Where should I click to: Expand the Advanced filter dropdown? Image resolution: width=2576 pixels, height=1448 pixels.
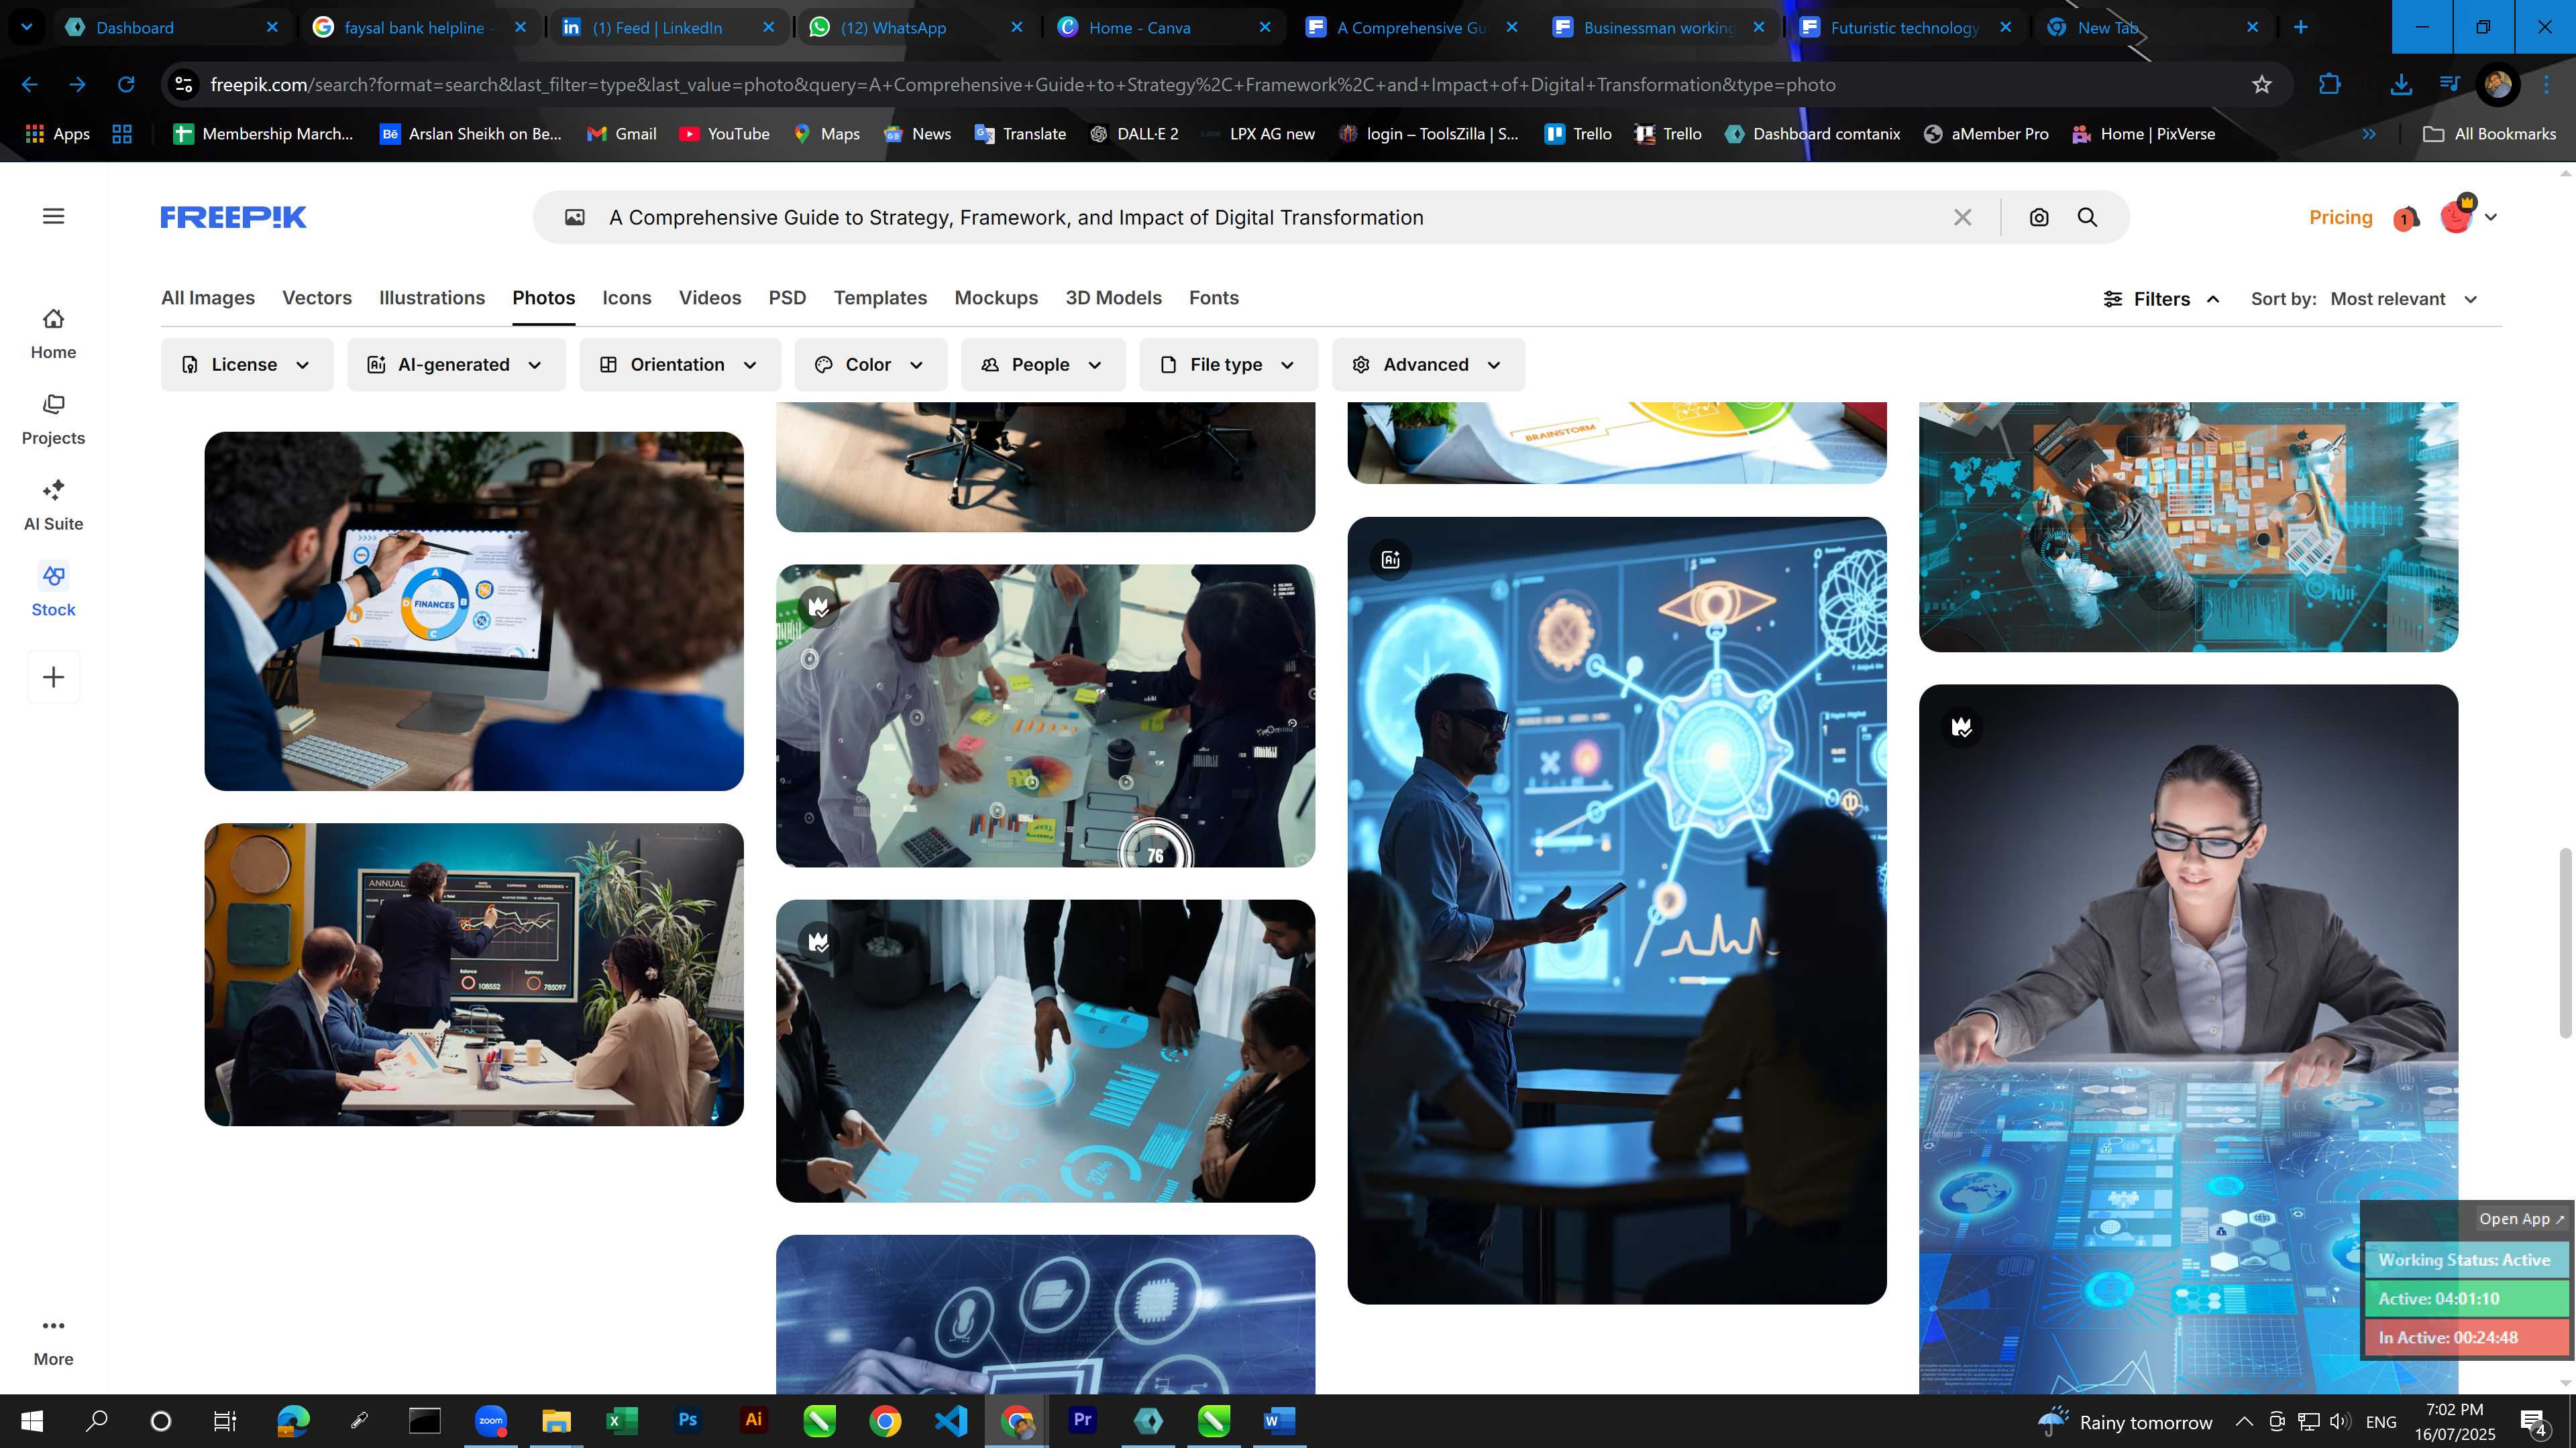click(1428, 365)
